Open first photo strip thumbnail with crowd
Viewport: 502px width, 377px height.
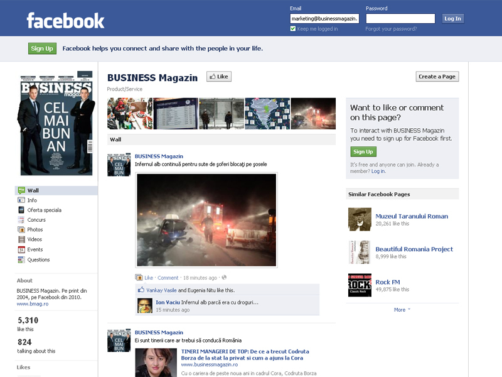(x=130, y=114)
